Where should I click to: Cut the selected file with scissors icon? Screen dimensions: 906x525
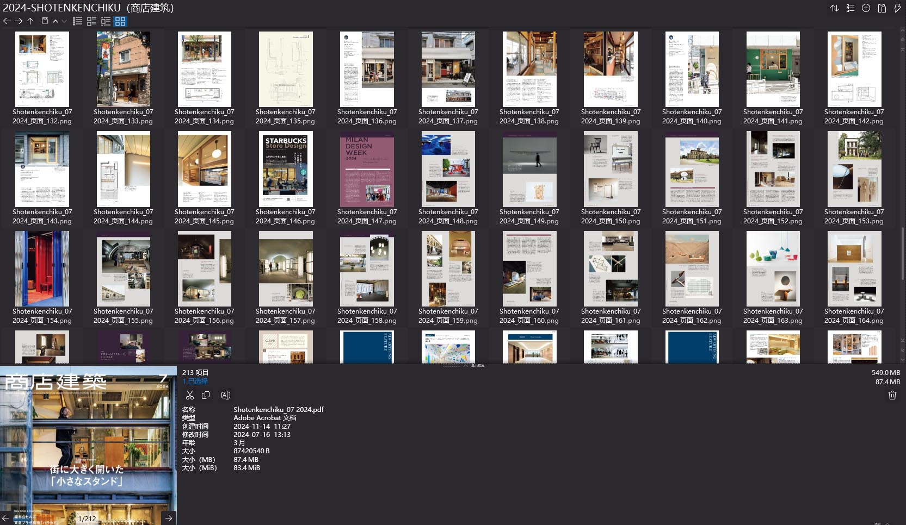pyautogui.click(x=190, y=395)
